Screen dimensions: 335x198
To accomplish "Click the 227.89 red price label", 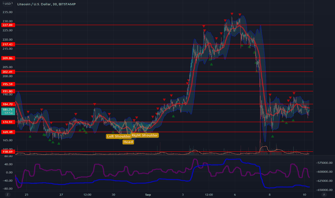I will click(8, 25).
